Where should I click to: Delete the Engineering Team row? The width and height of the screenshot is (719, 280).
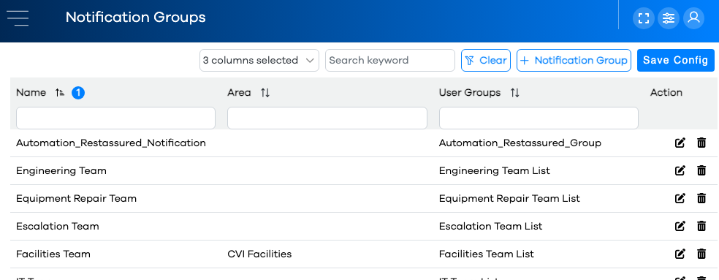click(x=701, y=171)
